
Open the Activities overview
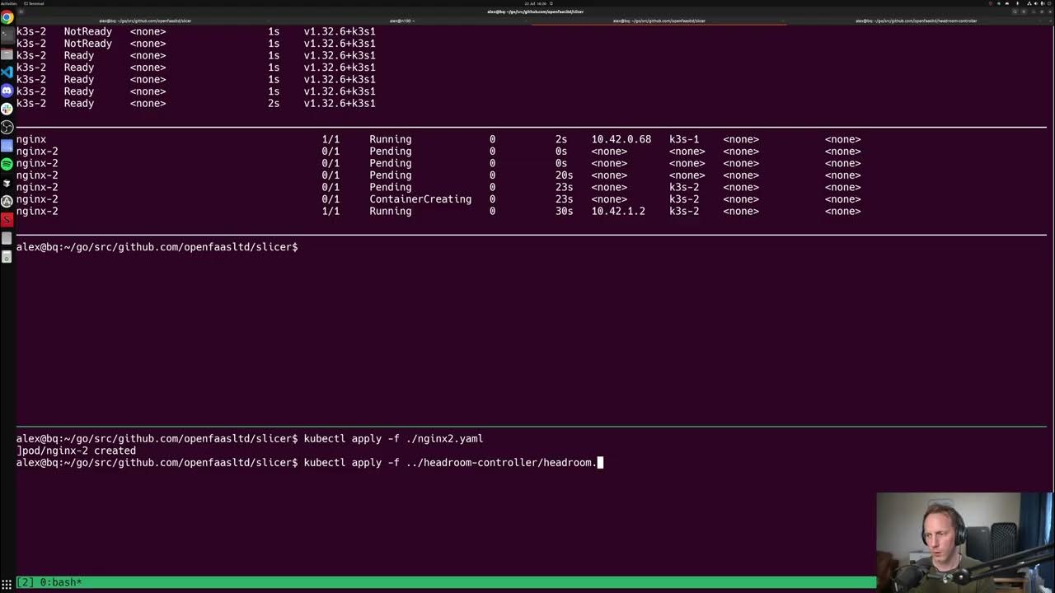8,2
